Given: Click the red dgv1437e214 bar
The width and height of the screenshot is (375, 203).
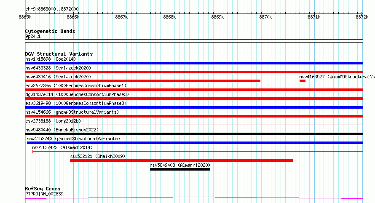Looking at the screenshot, I should (x=194, y=99).
